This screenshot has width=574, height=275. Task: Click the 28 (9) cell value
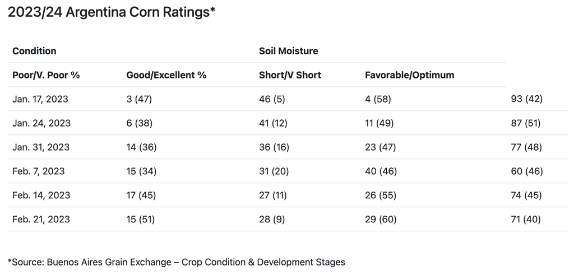(x=272, y=220)
